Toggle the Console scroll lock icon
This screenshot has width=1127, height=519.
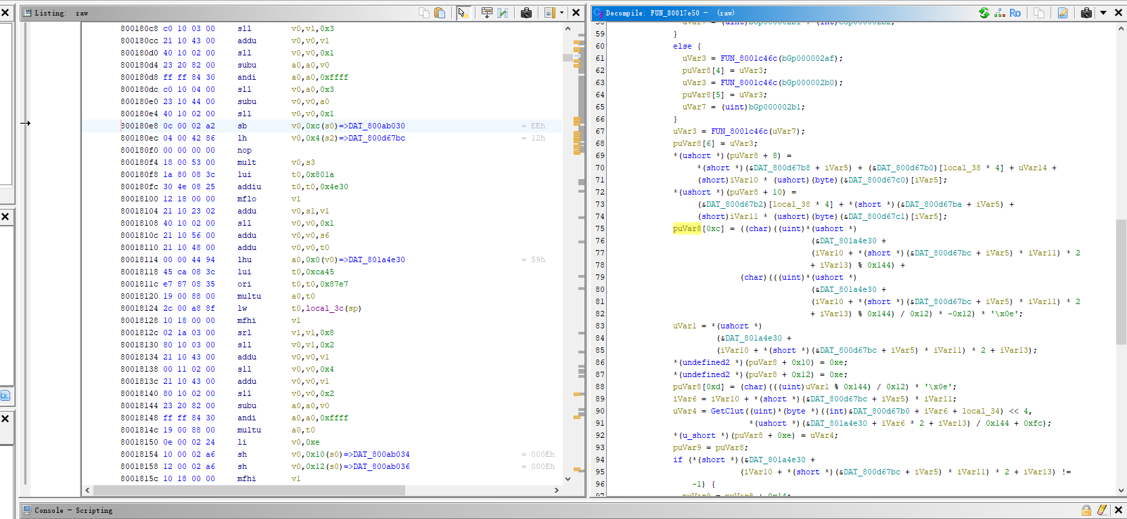point(1086,510)
